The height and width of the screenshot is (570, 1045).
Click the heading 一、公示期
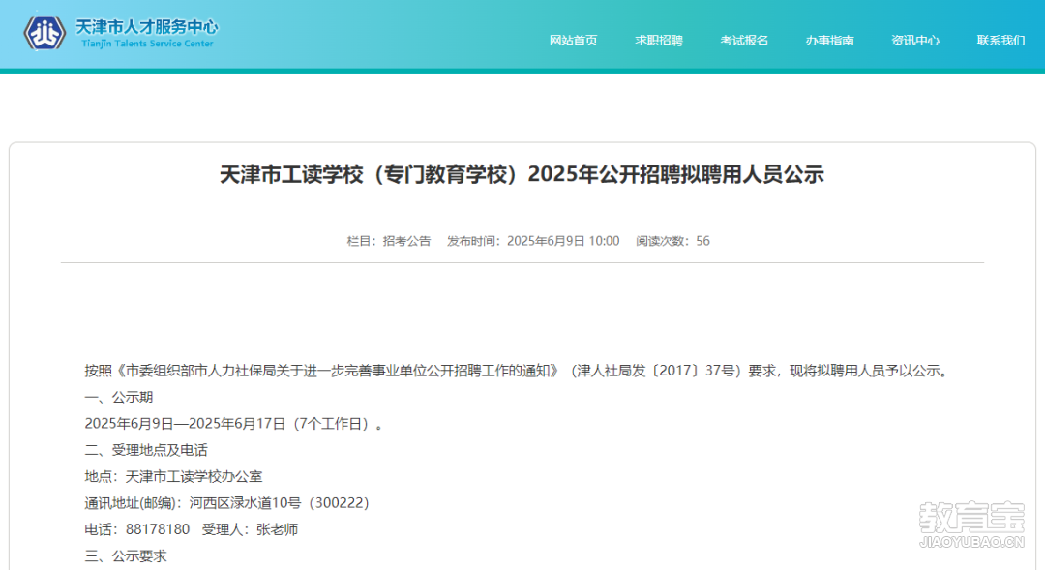(119, 398)
